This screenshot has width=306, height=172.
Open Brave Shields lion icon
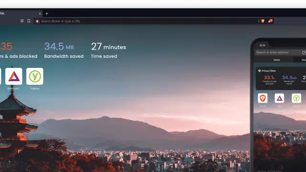(262, 21)
